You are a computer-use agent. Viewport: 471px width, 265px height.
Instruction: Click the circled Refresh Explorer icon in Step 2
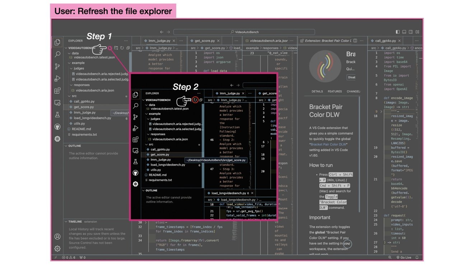(195, 100)
